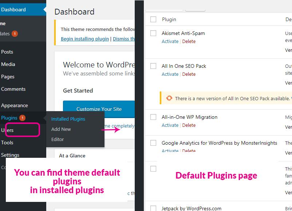Delete All In One SEO Pack
Viewport: 292px width, 211px height.
click(189, 74)
